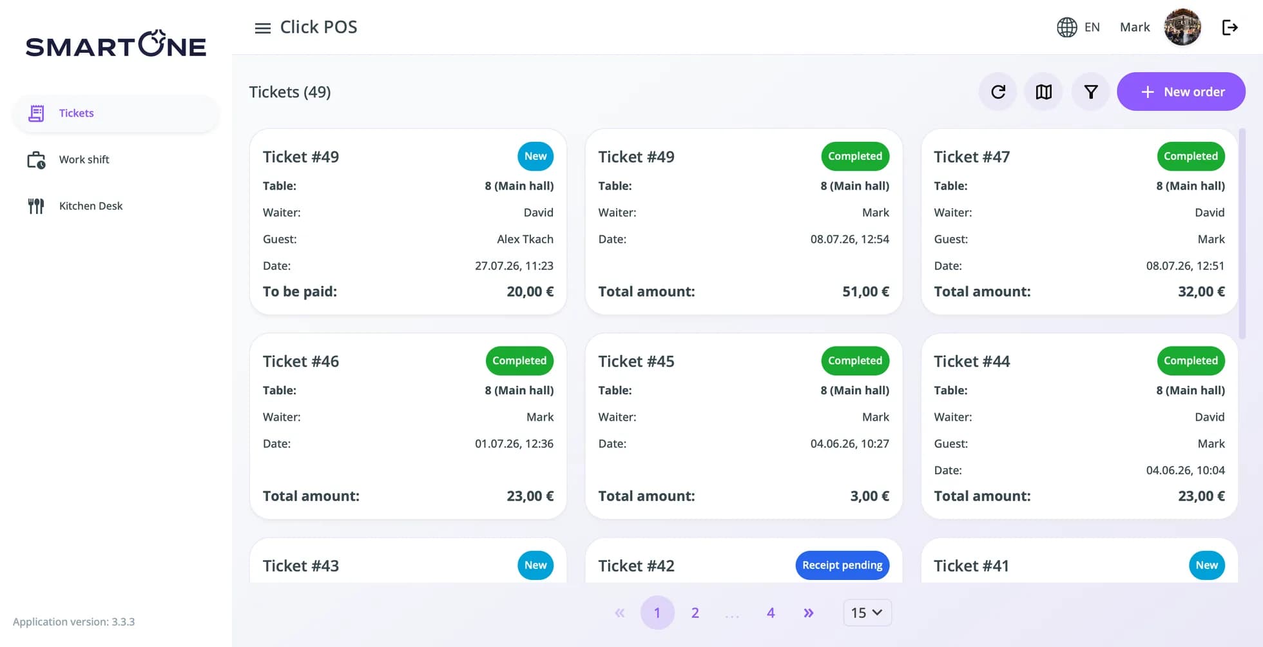The image size is (1263, 647).
Task: Click the user name Mark in header
Action: [1135, 27]
